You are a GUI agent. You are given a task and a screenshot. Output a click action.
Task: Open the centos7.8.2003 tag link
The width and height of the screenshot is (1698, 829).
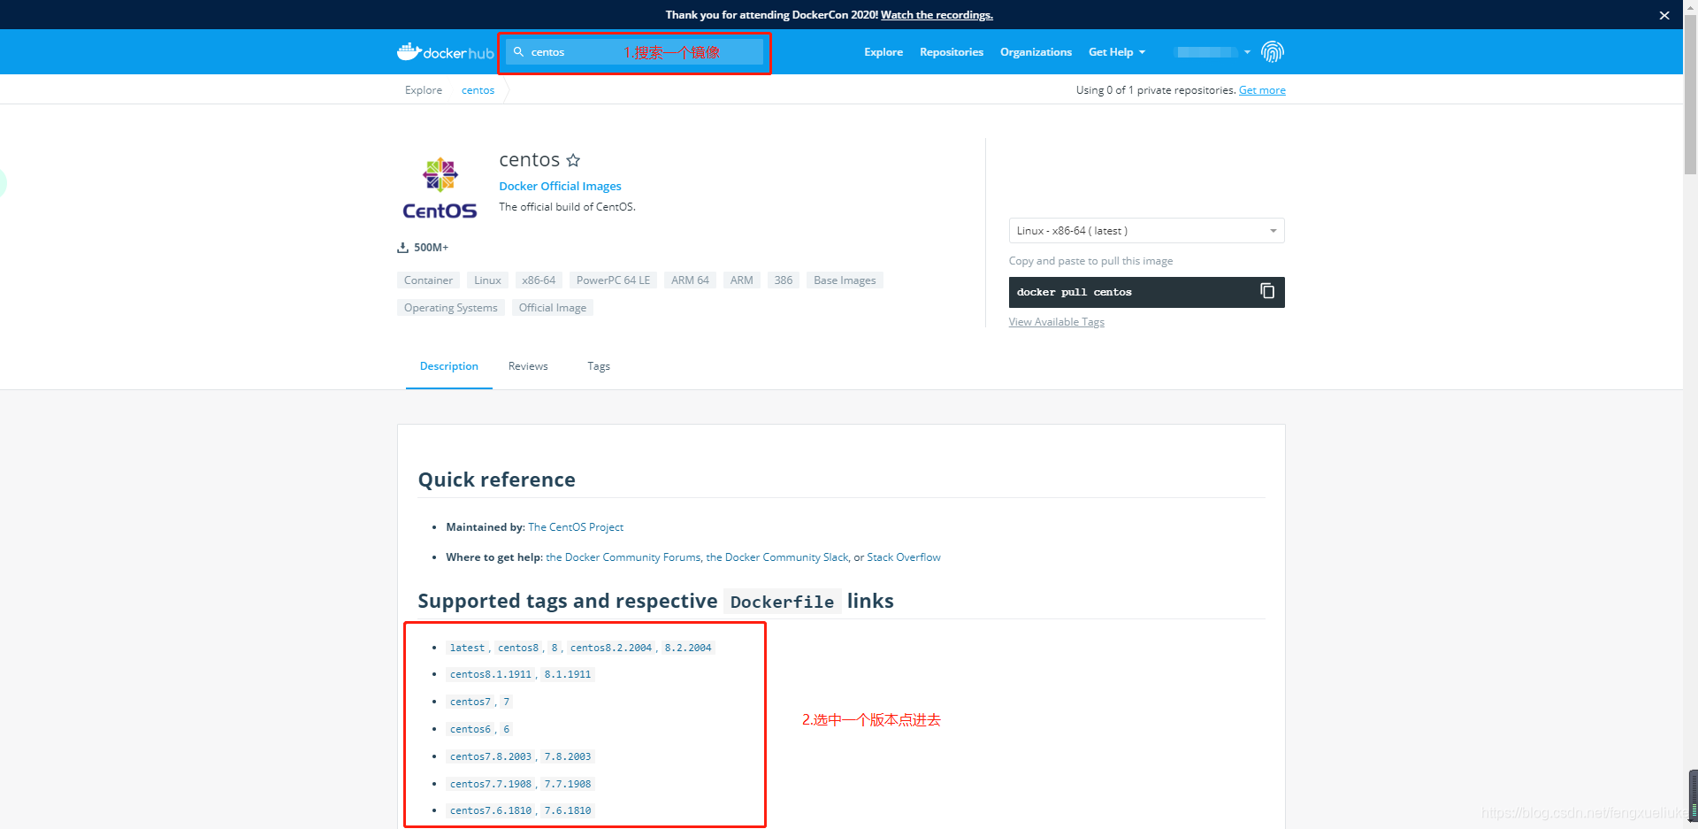click(x=491, y=756)
